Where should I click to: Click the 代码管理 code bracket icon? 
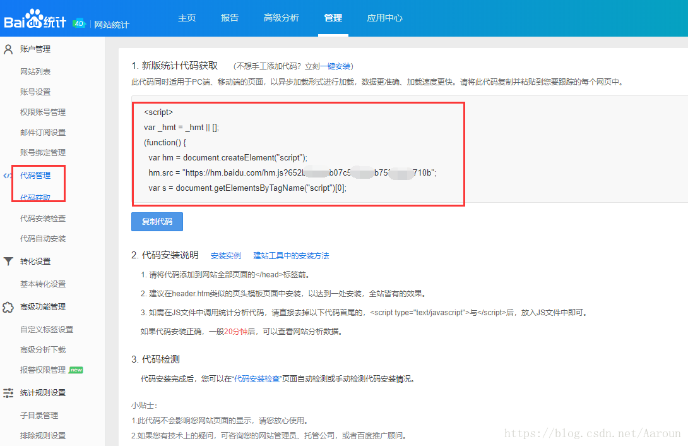tap(7, 176)
